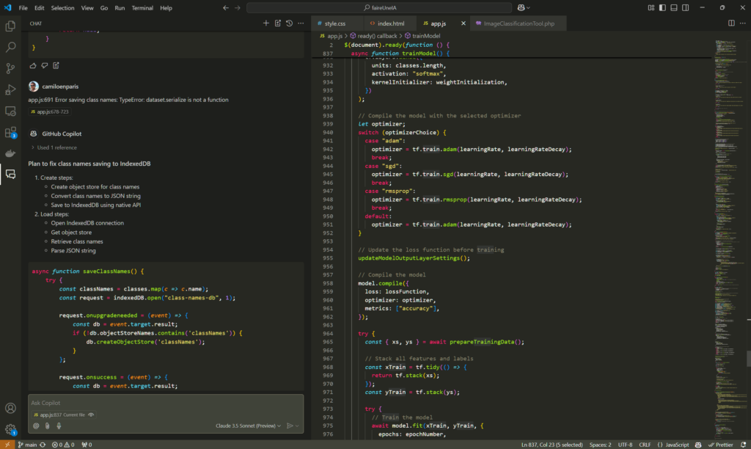Viewport: 751px width, 449px height.
Task: Open the Extensions view
Action: pyautogui.click(x=10, y=132)
